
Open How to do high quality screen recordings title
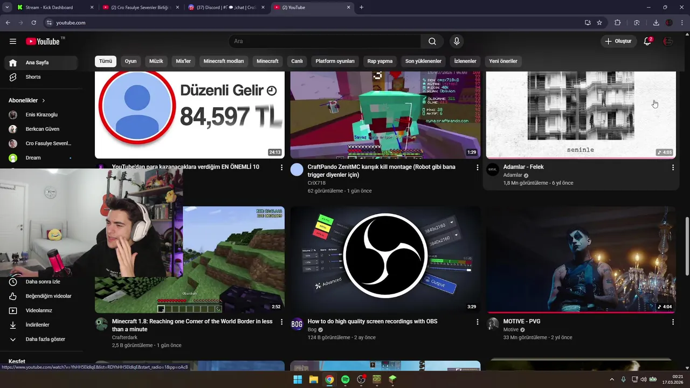coord(372,322)
